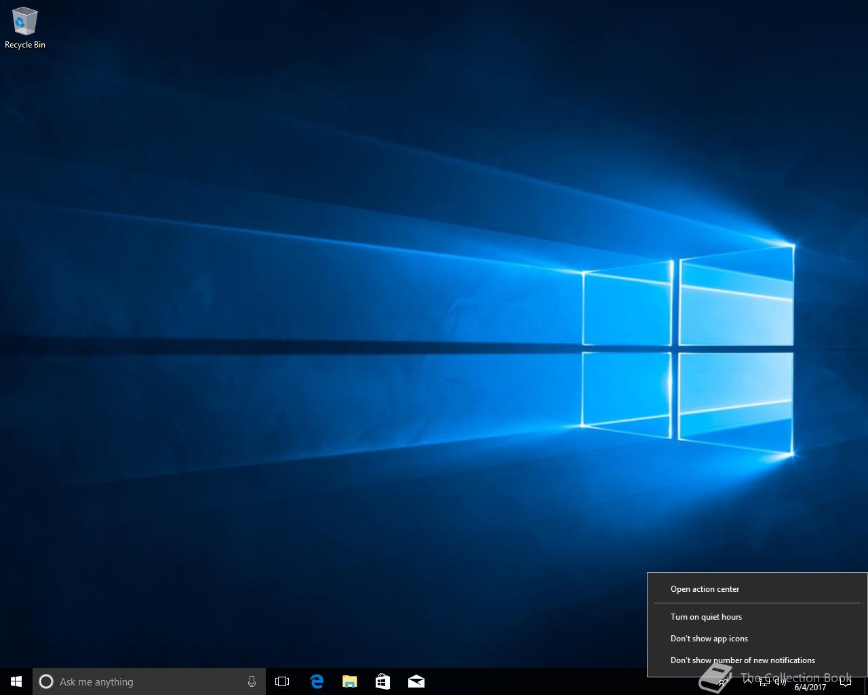
Task: Click the Cortana circle icon
Action: click(46, 681)
